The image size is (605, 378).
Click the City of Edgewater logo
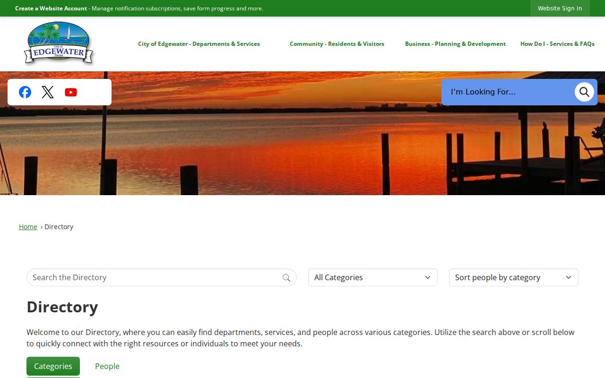click(59, 43)
